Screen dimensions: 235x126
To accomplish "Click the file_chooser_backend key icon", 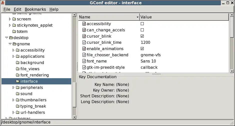I will (x=84, y=55).
